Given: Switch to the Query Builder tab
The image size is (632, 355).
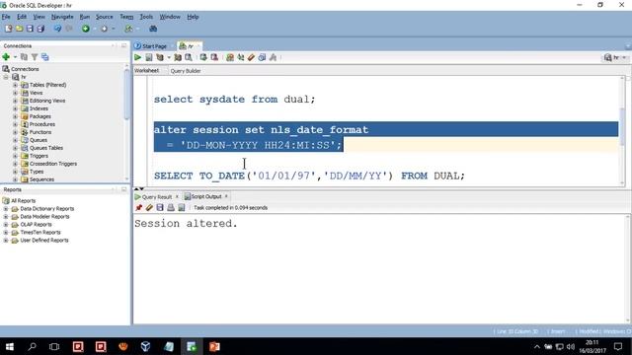Looking at the screenshot, I should pos(186,71).
